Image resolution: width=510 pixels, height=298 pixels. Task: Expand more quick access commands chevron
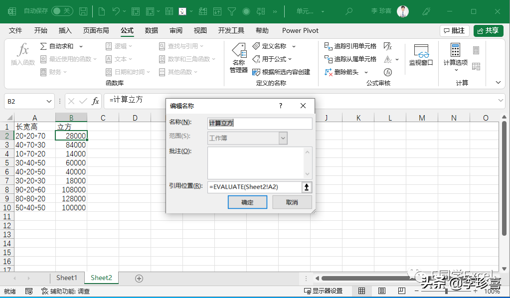tap(275, 11)
